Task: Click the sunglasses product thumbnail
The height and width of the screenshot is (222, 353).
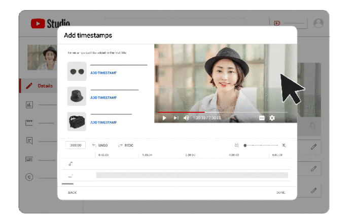Action: [x=77, y=71]
